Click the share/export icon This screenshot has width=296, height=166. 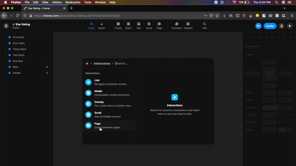[282, 26]
